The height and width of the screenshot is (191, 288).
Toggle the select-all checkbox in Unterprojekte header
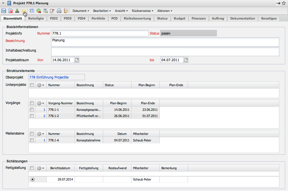(32, 85)
